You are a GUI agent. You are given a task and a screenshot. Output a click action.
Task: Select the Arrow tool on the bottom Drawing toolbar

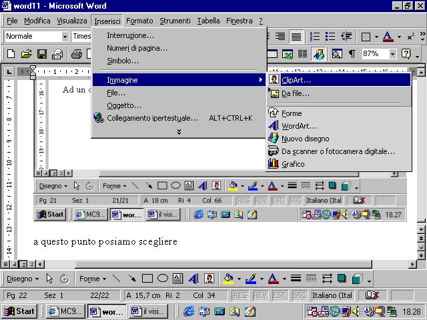pos(132,279)
